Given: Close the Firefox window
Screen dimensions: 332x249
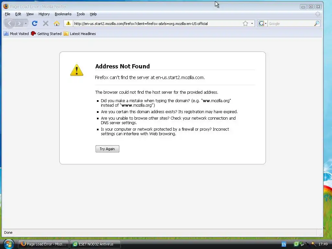Looking at the screenshot, I should 318,7.
